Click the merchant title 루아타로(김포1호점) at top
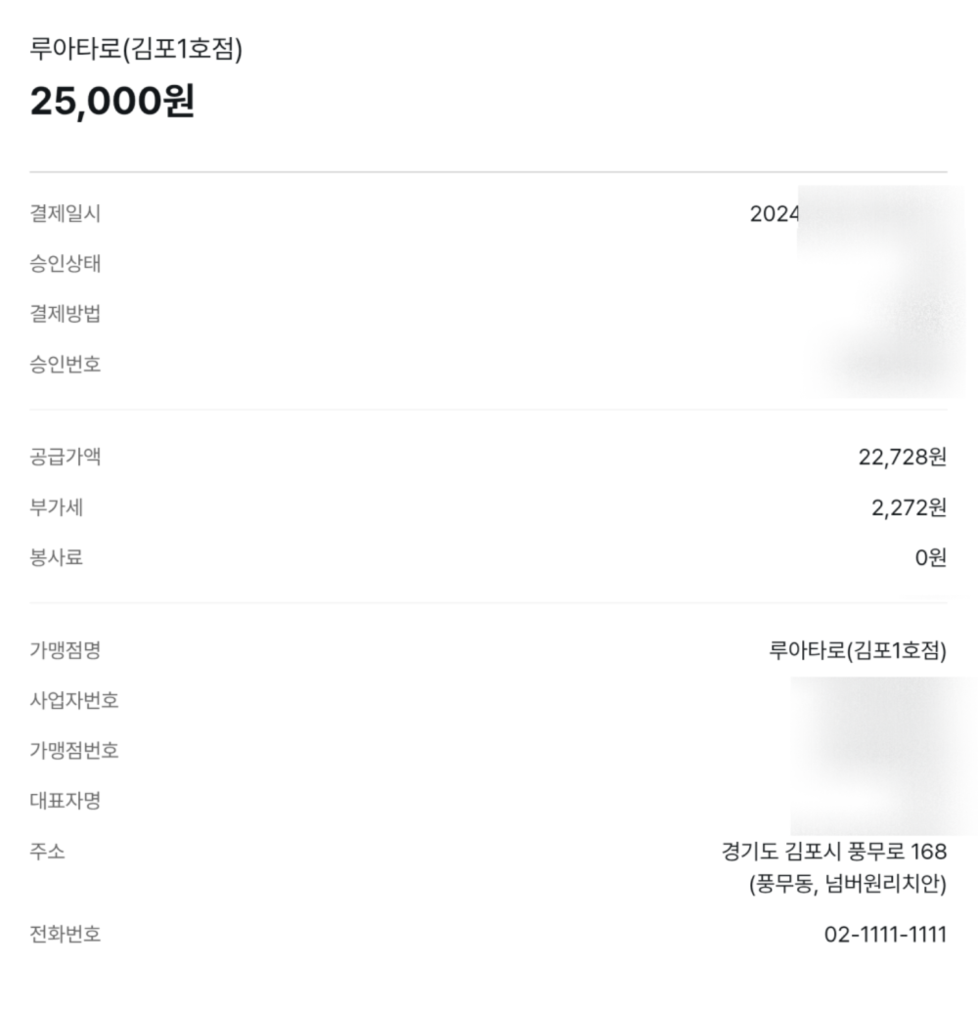 point(136,49)
